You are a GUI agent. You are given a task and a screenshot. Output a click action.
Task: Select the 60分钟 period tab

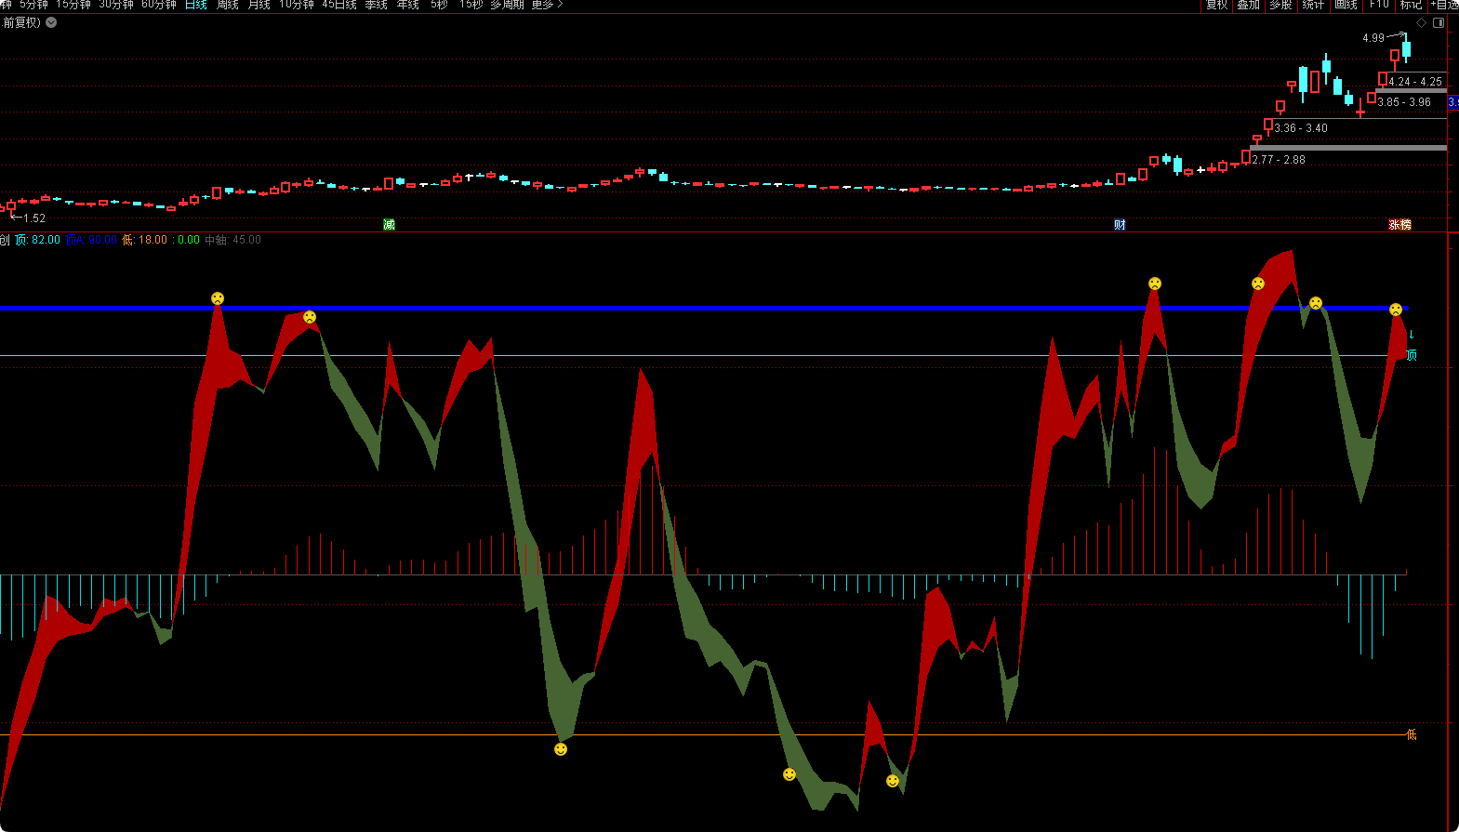(x=159, y=5)
